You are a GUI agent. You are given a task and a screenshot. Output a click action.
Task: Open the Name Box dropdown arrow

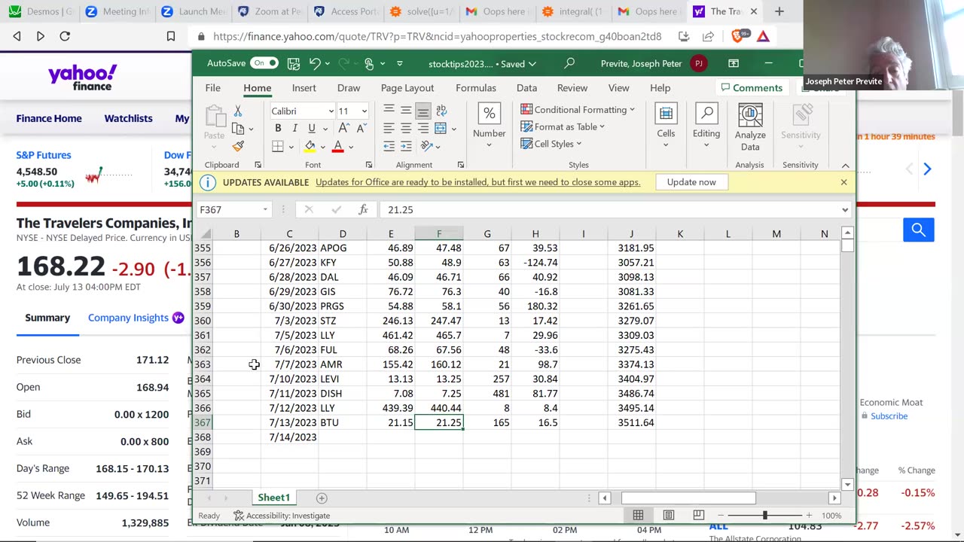[x=265, y=210]
